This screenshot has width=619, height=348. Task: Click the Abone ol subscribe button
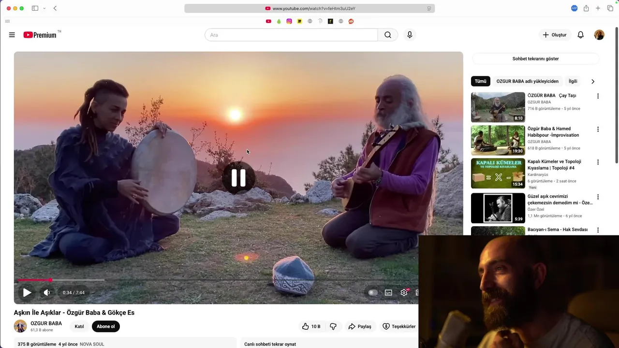pyautogui.click(x=106, y=326)
